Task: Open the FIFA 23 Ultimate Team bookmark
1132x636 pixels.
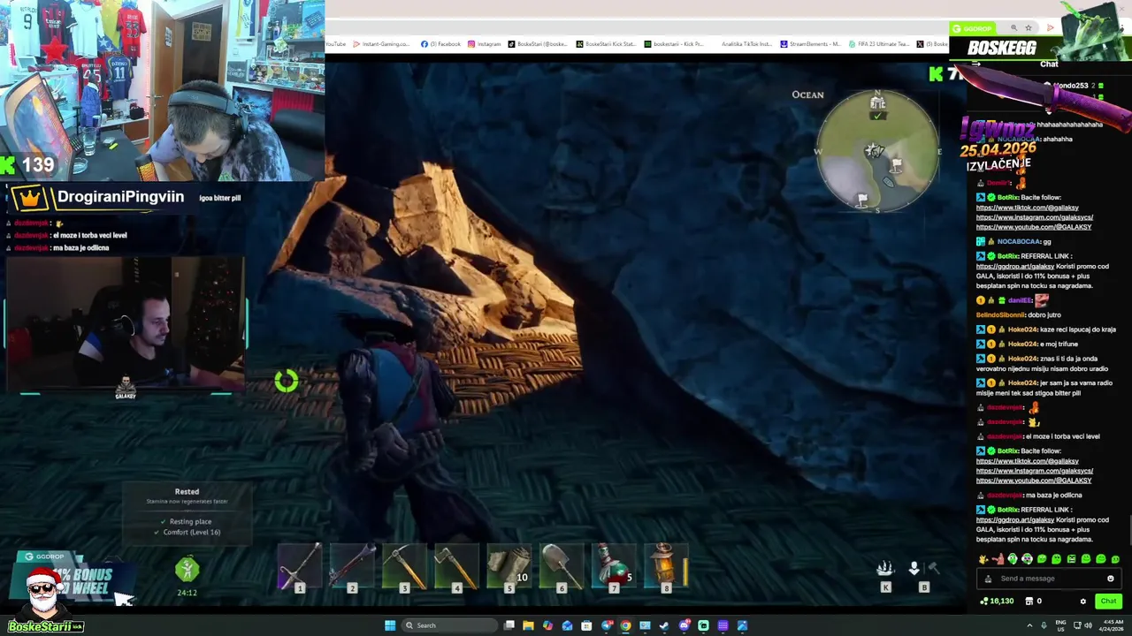Action: [x=879, y=44]
